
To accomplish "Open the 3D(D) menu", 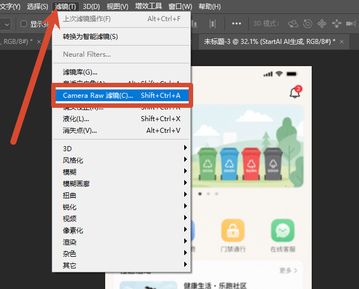I will (91, 7).
